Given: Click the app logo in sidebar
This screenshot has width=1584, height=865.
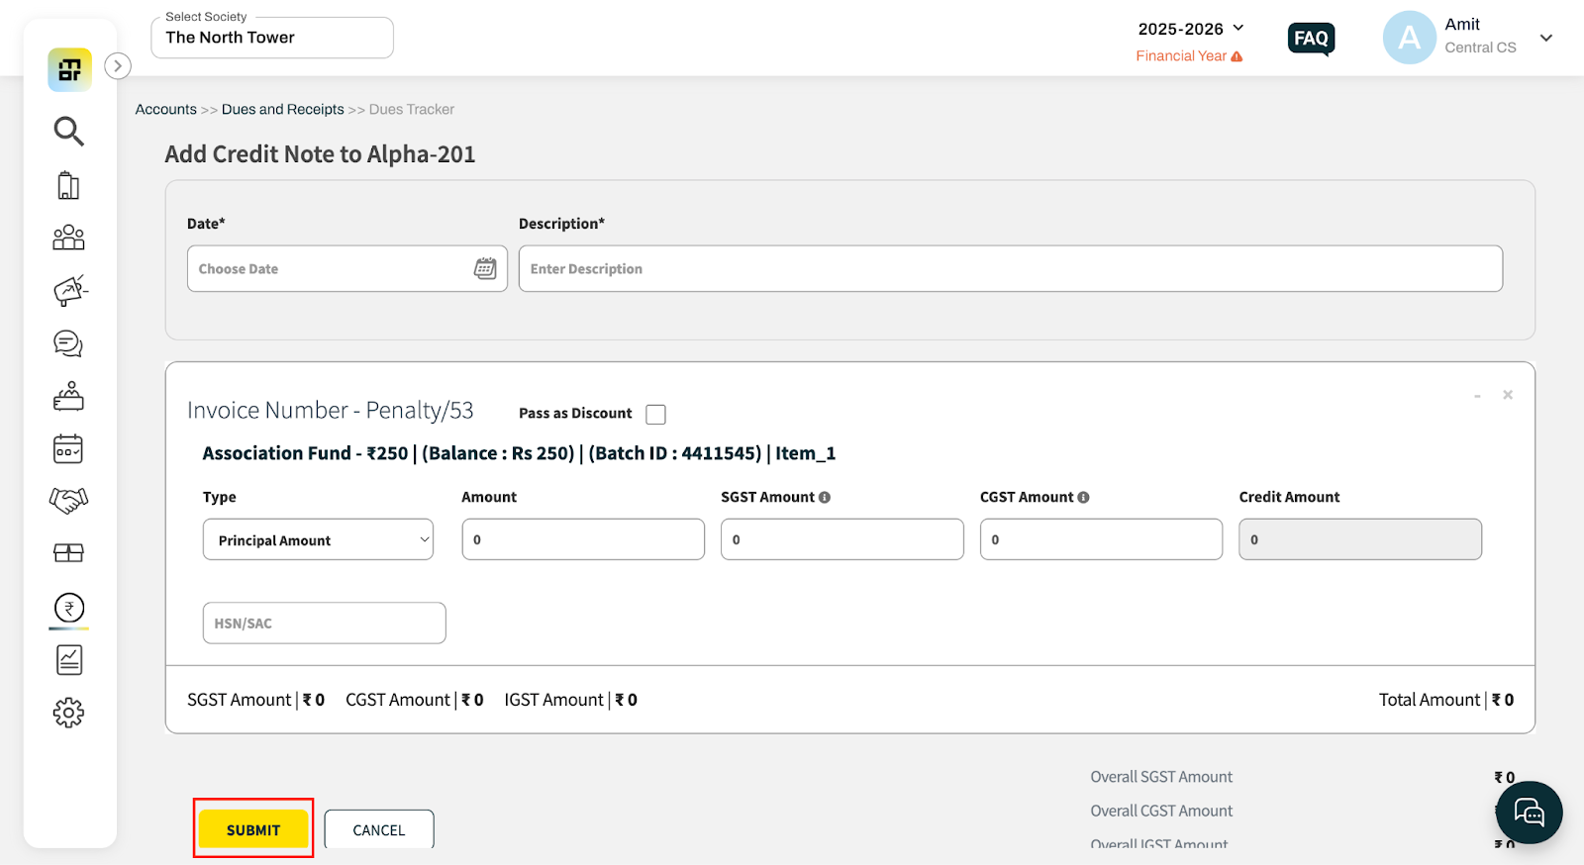Looking at the screenshot, I should pyautogui.click(x=69, y=70).
